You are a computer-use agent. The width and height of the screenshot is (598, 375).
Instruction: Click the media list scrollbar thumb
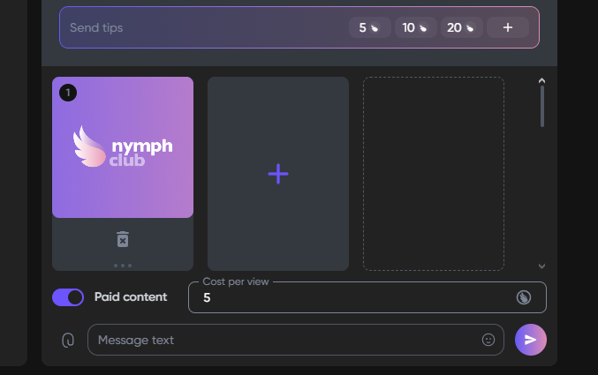point(542,107)
